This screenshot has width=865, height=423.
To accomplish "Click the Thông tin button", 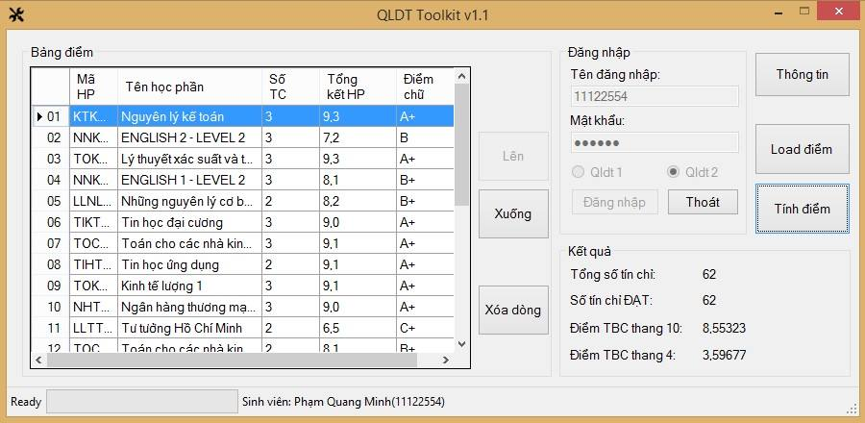I will (802, 75).
